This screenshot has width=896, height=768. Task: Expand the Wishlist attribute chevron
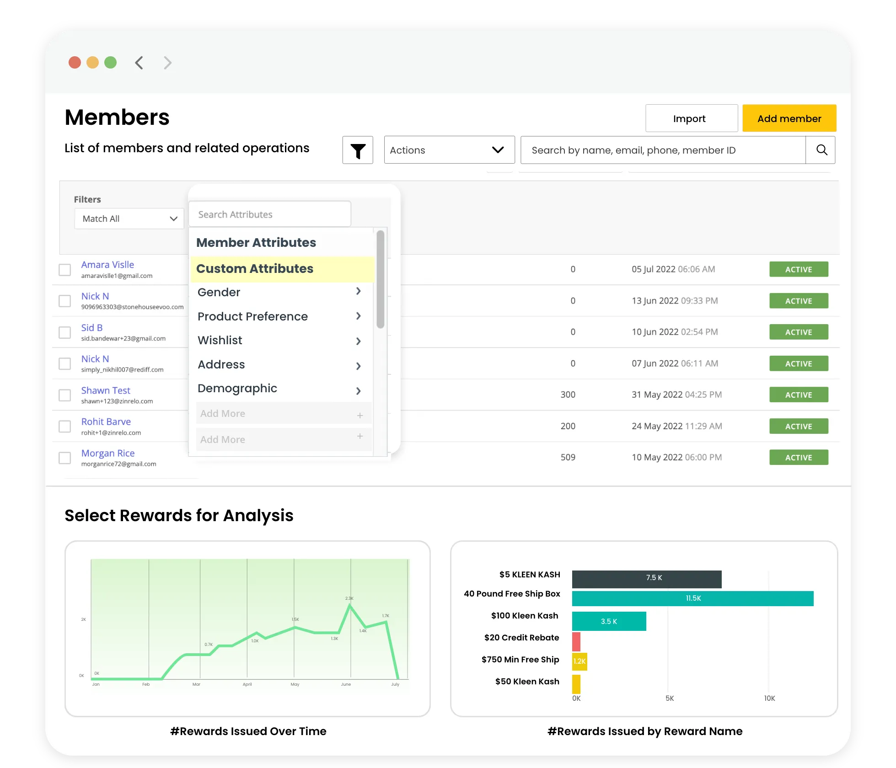click(x=359, y=341)
